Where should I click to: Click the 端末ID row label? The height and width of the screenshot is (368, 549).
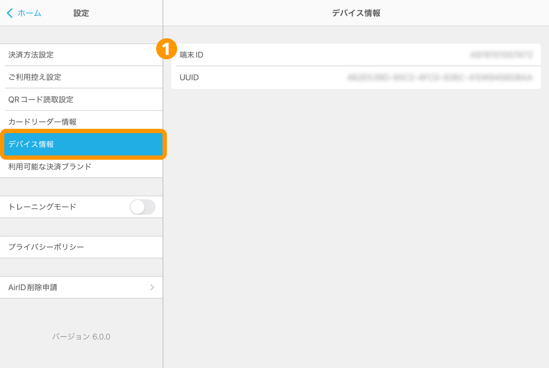tap(191, 55)
